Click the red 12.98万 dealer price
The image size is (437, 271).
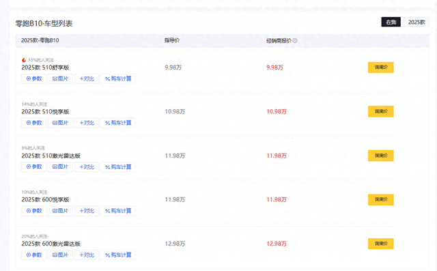(x=277, y=244)
